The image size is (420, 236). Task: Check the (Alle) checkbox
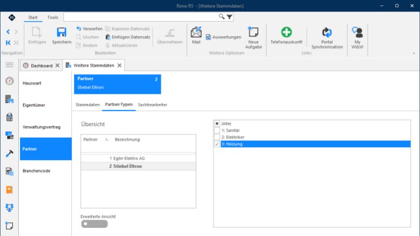click(217, 123)
